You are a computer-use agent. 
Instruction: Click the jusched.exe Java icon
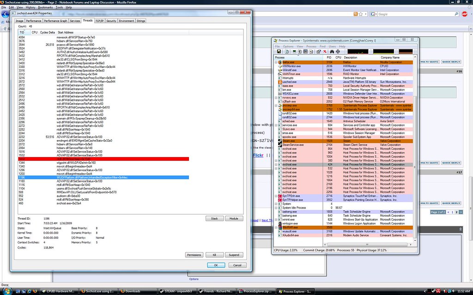(x=280, y=82)
